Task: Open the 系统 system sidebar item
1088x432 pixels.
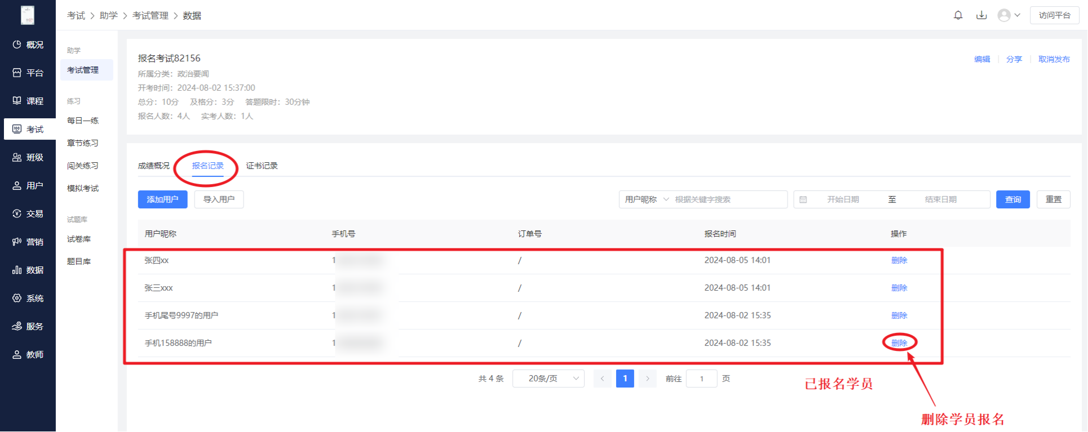Action: tap(28, 298)
